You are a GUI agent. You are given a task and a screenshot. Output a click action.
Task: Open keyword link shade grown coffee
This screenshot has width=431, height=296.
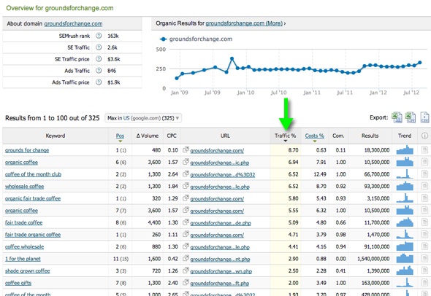[28, 270]
